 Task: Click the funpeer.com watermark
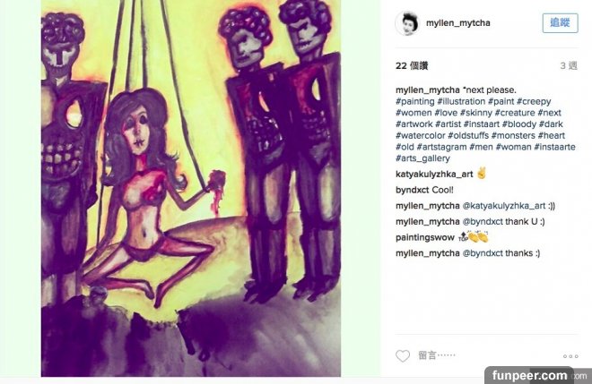coord(529,375)
